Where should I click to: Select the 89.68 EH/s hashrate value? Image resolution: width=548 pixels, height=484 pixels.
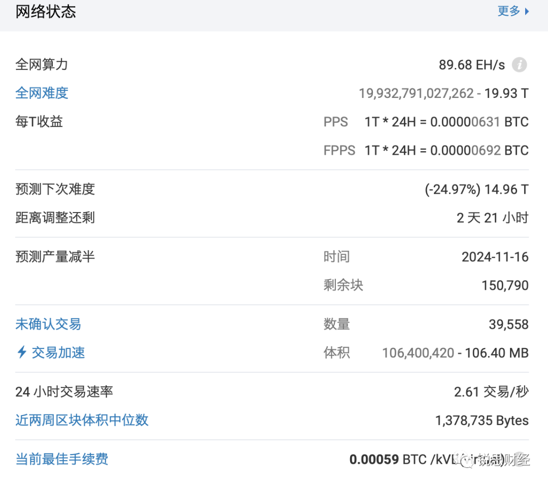472,65
